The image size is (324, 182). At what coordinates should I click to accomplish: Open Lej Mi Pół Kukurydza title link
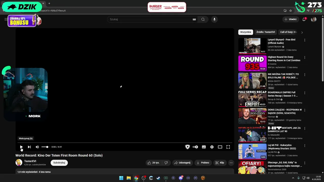pos(283,147)
